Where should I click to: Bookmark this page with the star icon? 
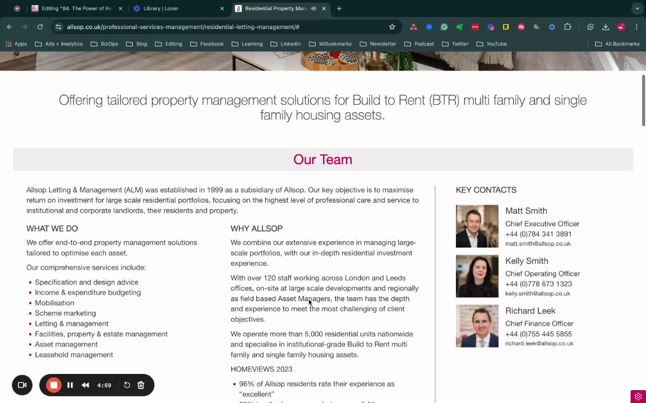(392, 27)
